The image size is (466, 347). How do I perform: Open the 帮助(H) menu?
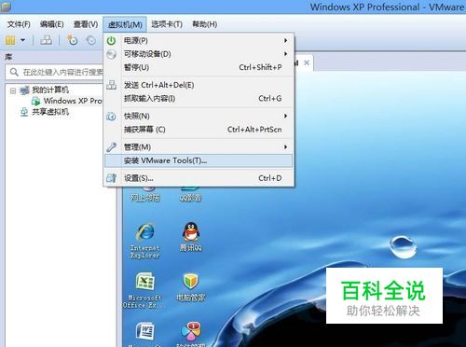coord(204,24)
